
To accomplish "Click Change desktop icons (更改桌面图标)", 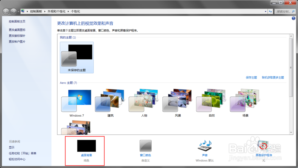I will (17, 30).
